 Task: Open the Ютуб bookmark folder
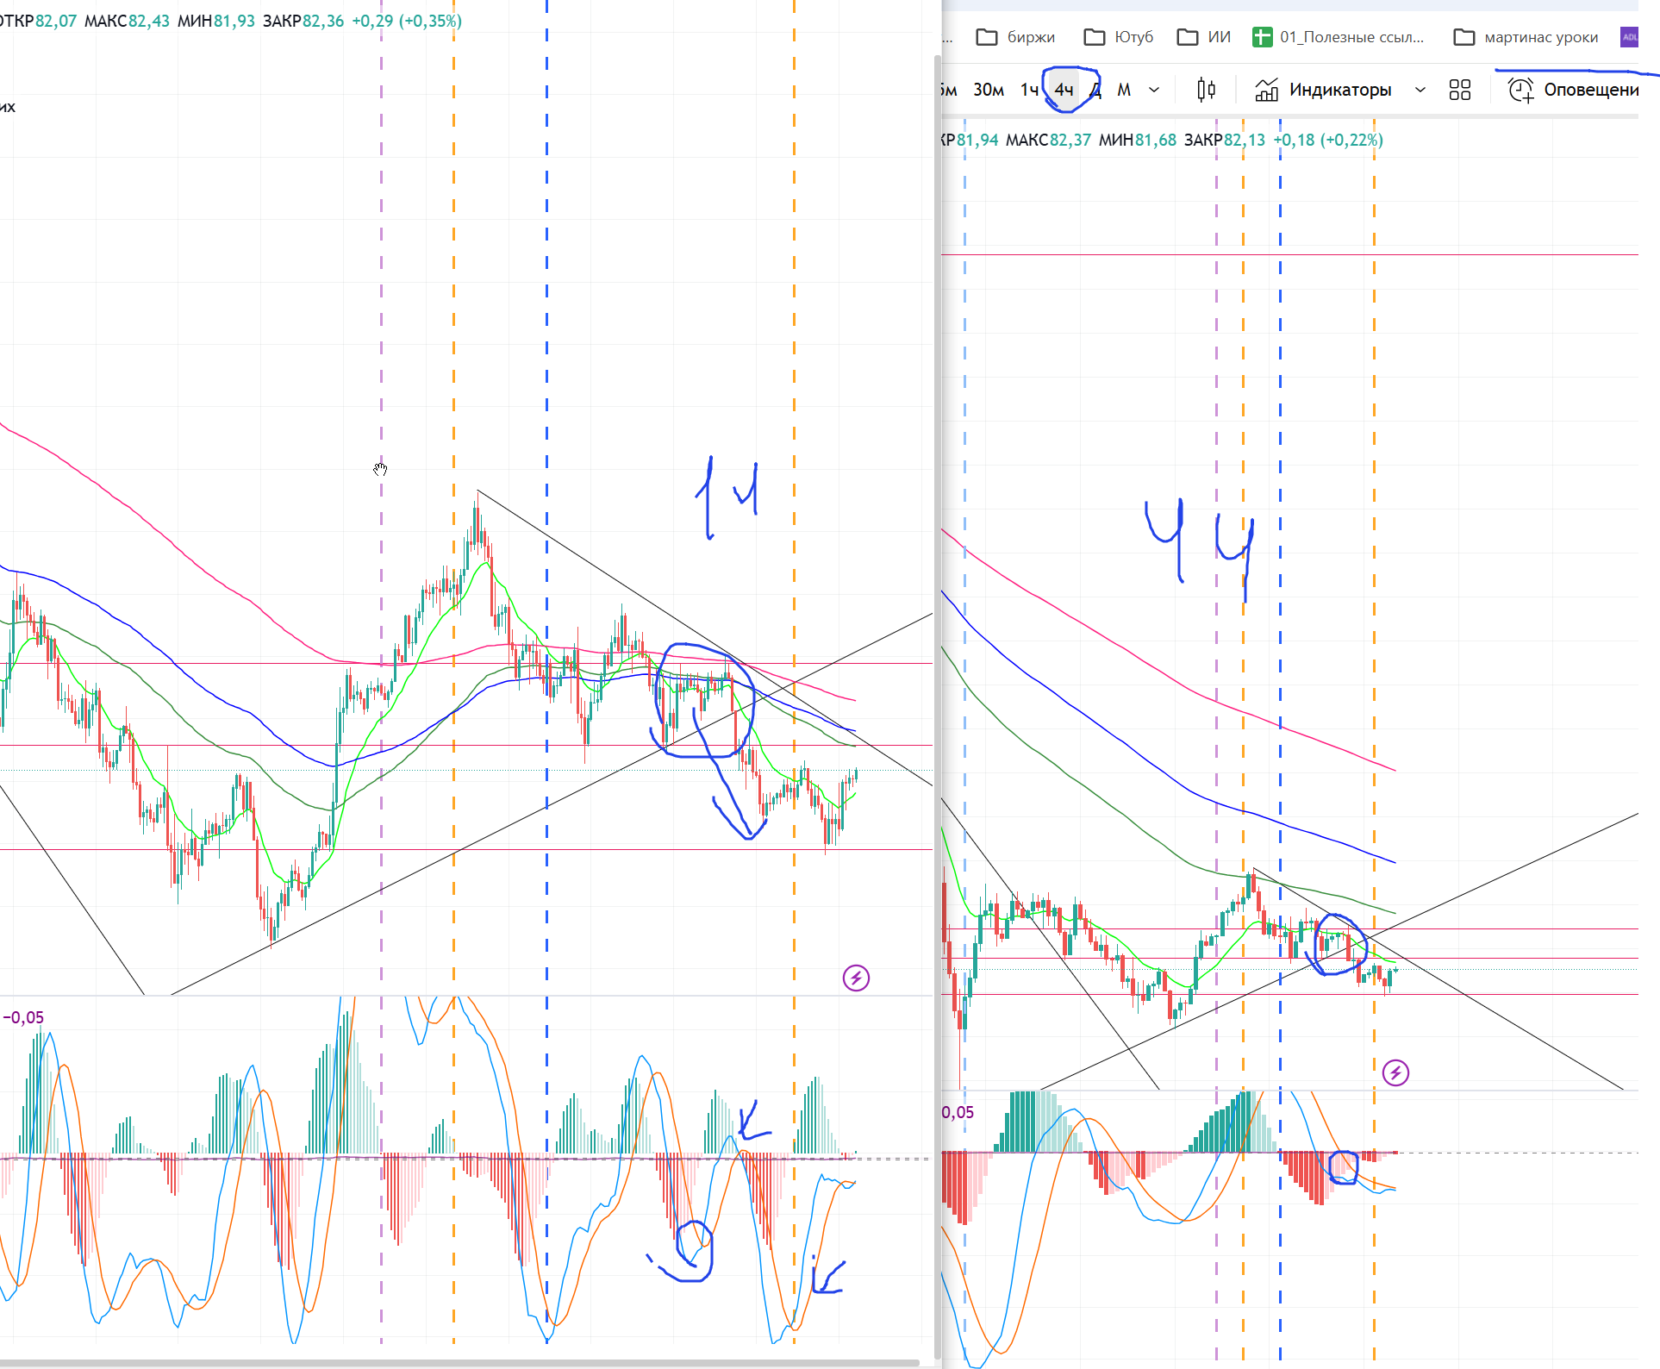click(x=1119, y=37)
